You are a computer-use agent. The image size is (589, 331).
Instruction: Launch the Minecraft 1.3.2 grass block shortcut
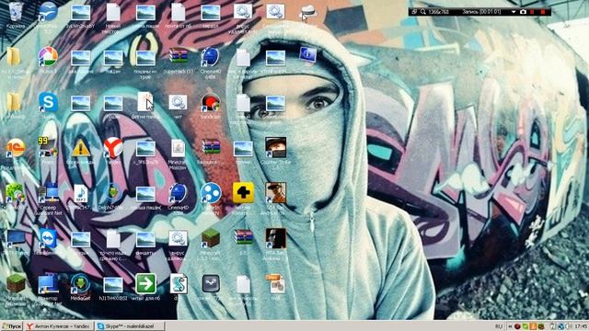coord(211,238)
